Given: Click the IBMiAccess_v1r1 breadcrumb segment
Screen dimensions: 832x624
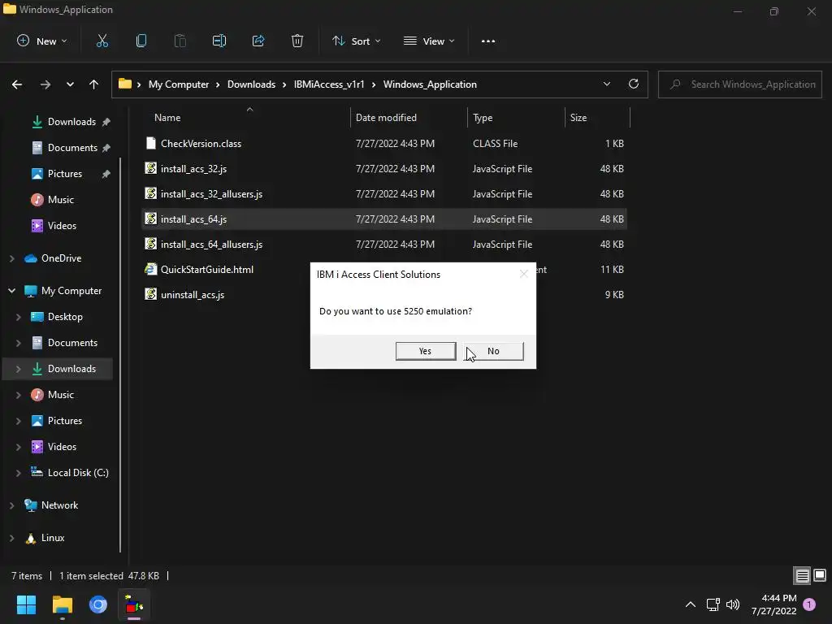Looking at the screenshot, I should 329,84.
